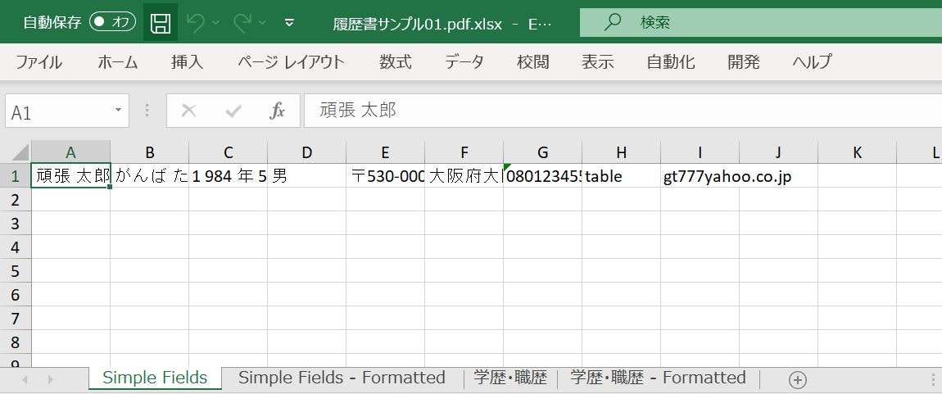The height and width of the screenshot is (394, 942).
Task: Select cell D1 containing 男
Action: (307, 176)
